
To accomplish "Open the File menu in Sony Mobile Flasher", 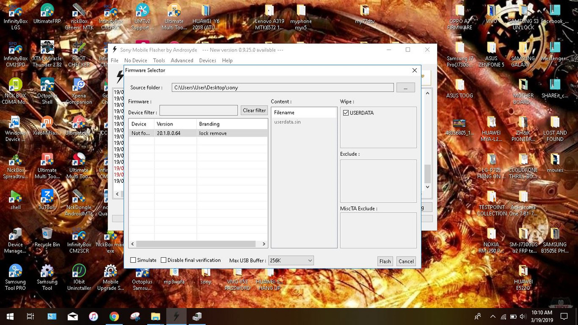I will [115, 60].
